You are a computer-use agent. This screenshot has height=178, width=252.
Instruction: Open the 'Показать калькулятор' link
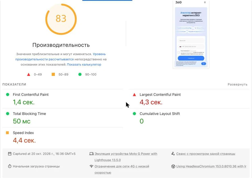pyautogui.click(x=84, y=65)
